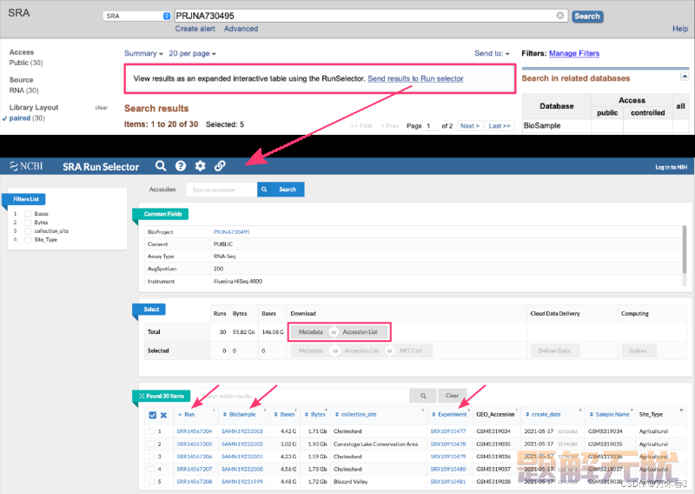Viewport: 695px width, 494px height.
Task: Collapse the Search in related databases panel
Action: pos(685,77)
